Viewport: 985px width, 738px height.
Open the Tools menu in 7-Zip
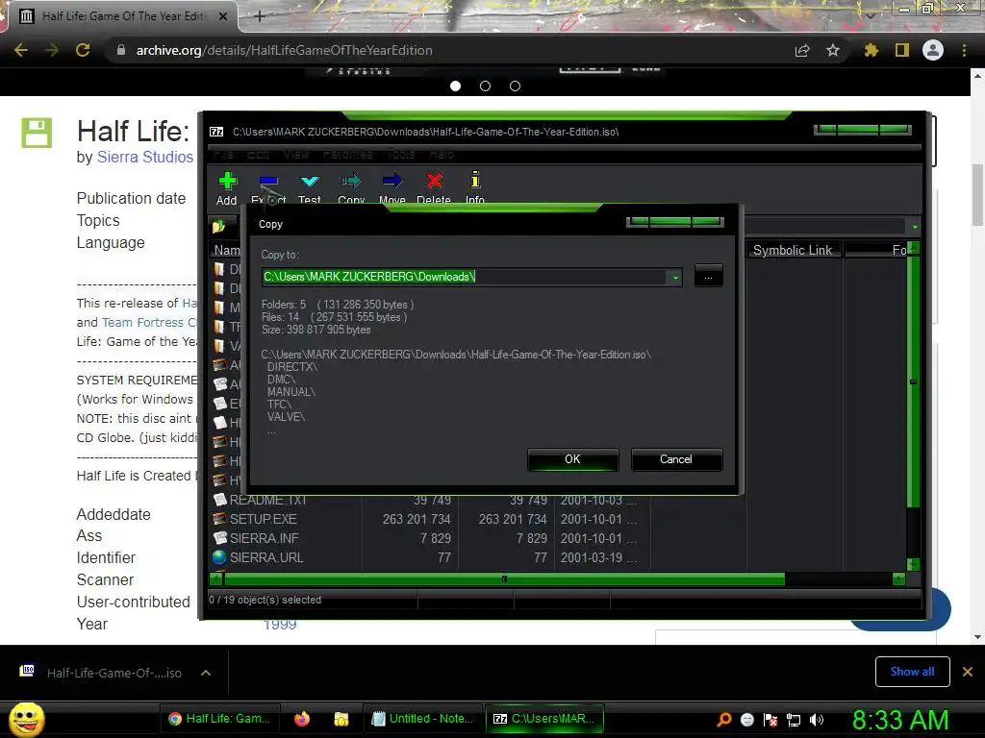401,155
